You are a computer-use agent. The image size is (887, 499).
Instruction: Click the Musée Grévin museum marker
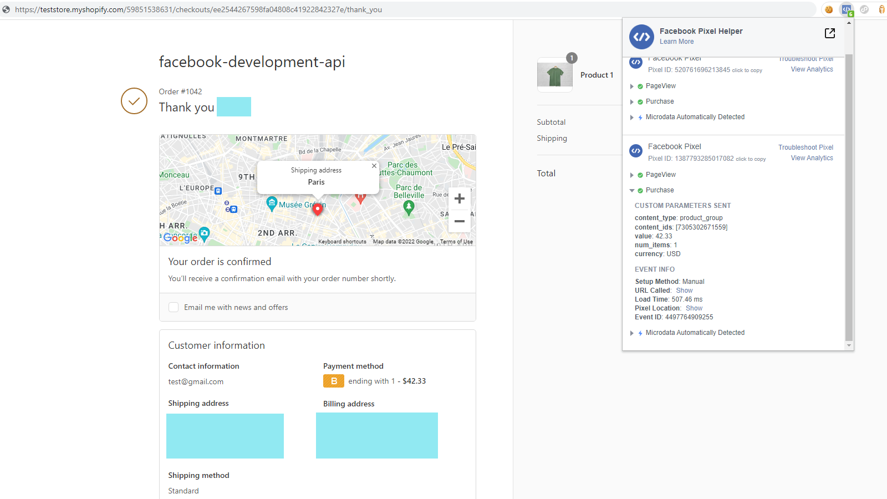(272, 204)
